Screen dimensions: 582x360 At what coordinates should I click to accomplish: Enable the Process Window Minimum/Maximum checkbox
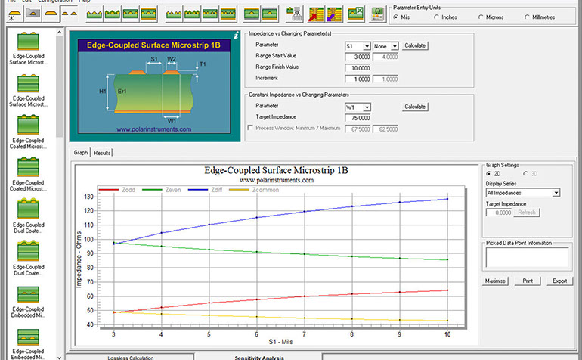[x=252, y=128]
